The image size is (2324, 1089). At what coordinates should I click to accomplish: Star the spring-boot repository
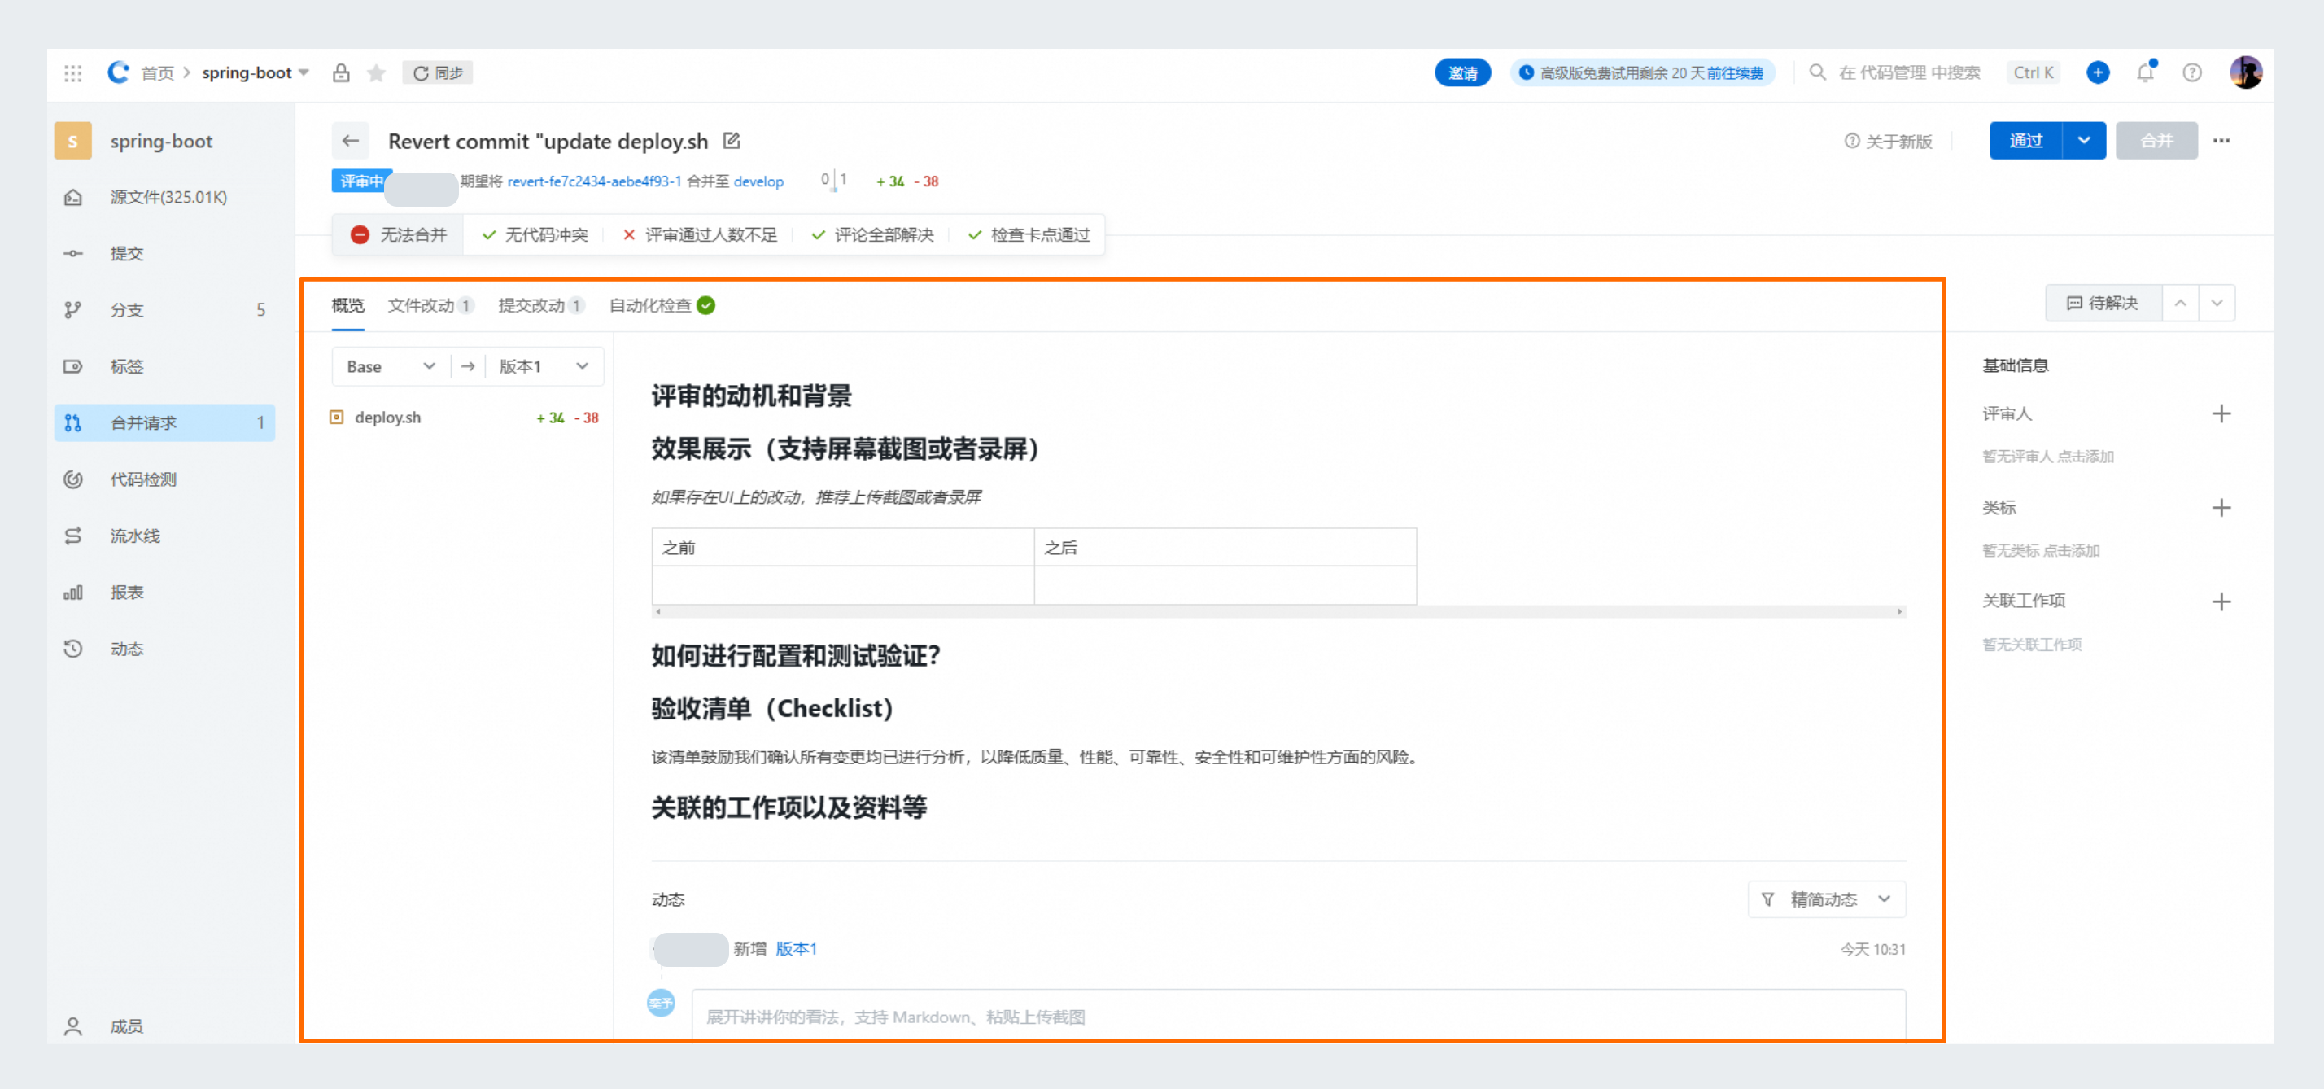pos(376,73)
